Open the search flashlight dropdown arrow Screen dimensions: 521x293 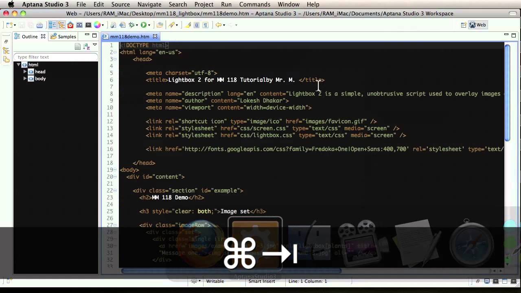point(177,25)
